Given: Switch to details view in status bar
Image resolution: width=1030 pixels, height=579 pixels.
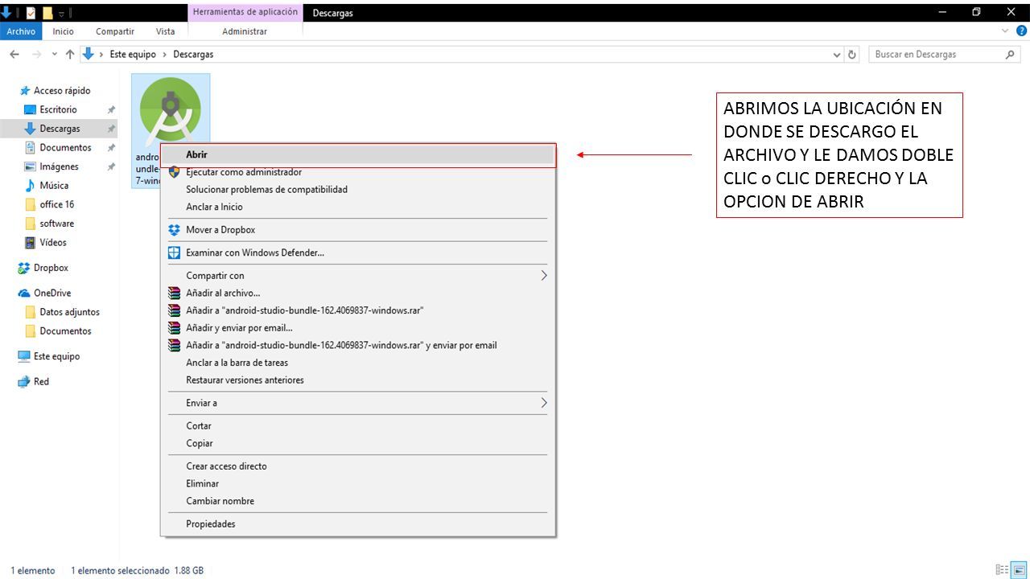Looking at the screenshot, I should click(1002, 570).
